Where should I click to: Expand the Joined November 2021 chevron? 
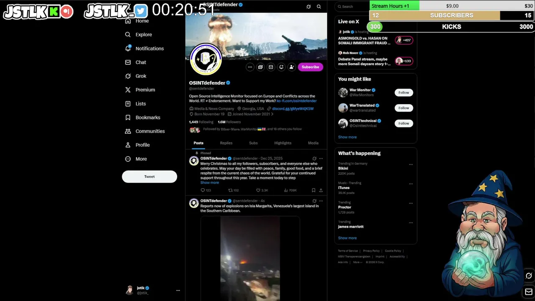click(x=272, y=114)
